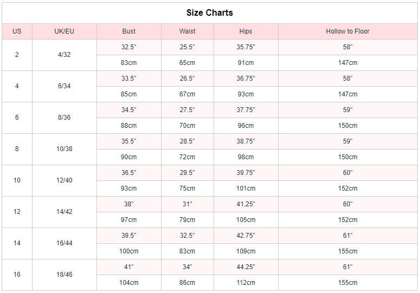This screenshot has height=293, width=420.
Task: Select the US column header
Action: (17, 31)
